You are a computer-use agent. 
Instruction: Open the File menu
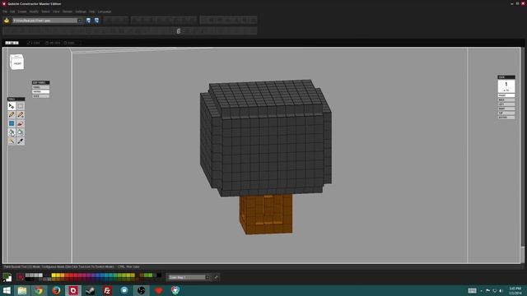point(5,12)
